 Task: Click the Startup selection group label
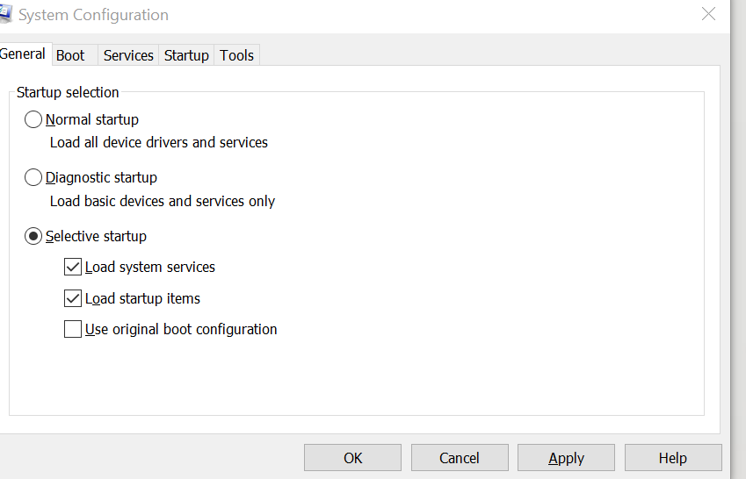(68, 92)
